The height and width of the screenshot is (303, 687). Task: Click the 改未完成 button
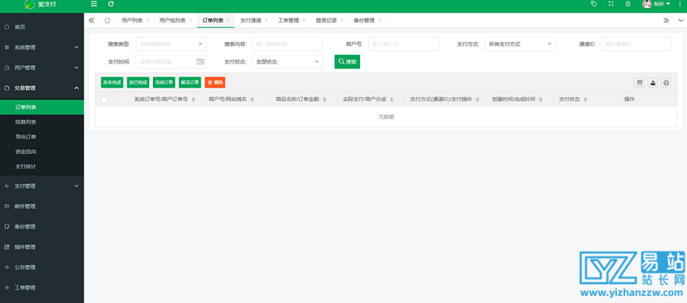[x=112, y=82]
